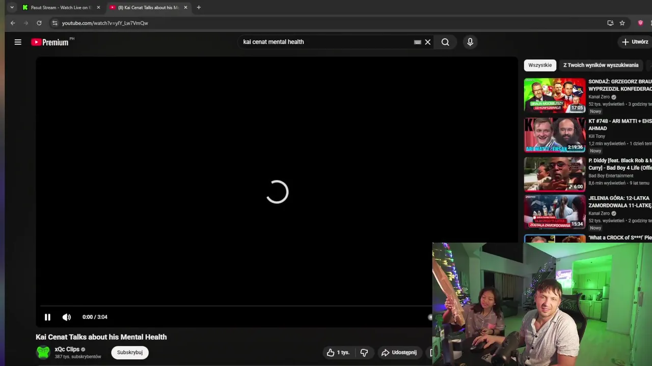Click Kill Tony channel name
Viewport: 652px width, 366px height.
pyautogui.click(x=597, y=136)
